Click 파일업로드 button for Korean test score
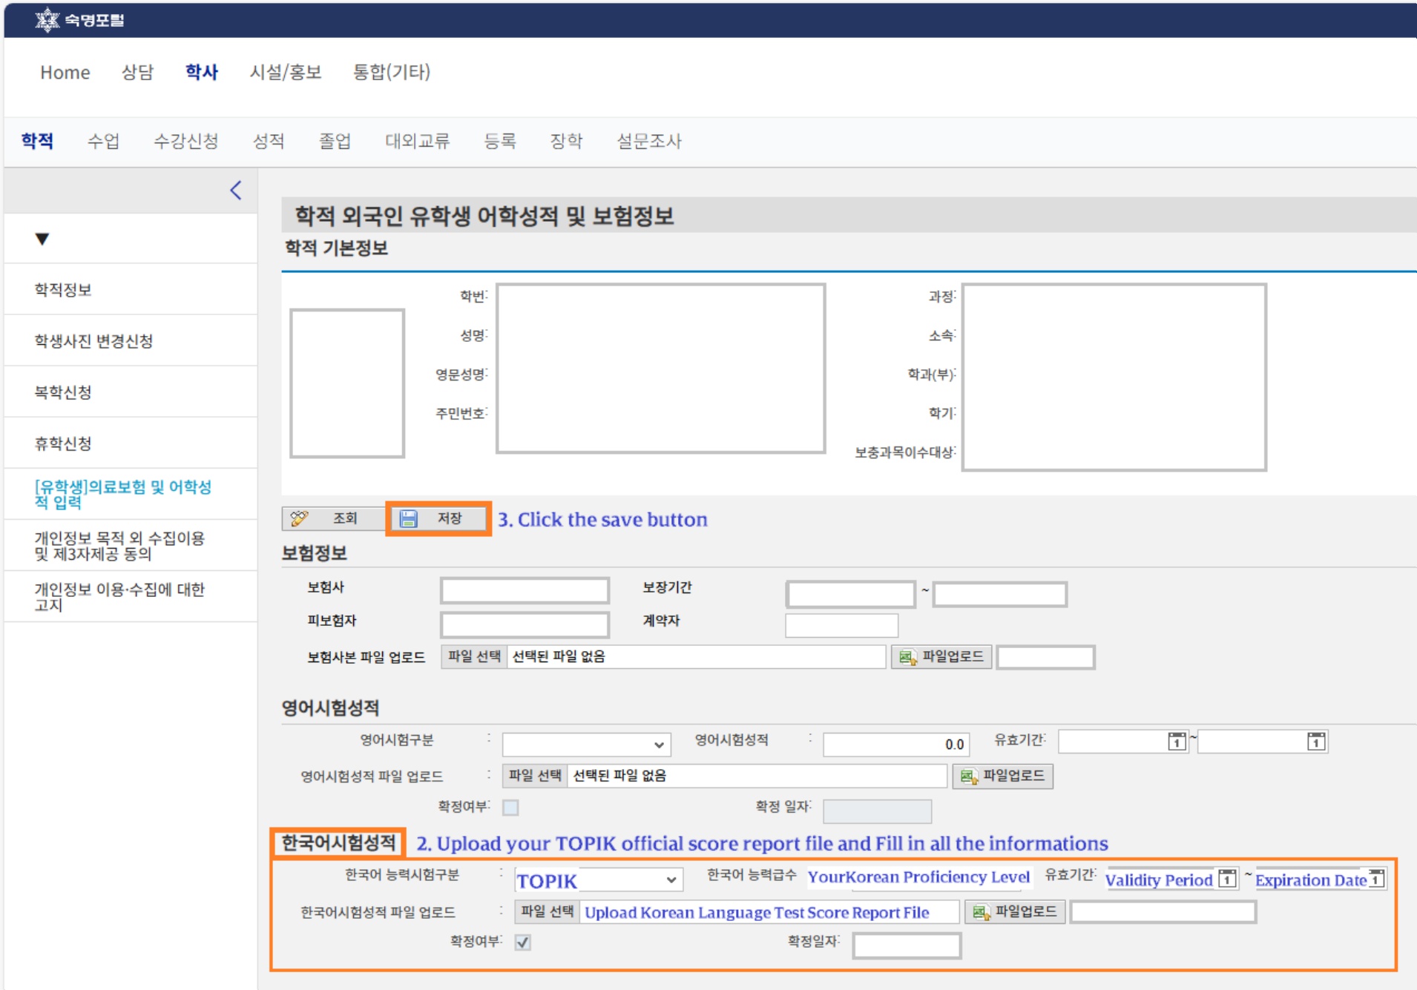 pyautogui.click(x=1015, y=911)
